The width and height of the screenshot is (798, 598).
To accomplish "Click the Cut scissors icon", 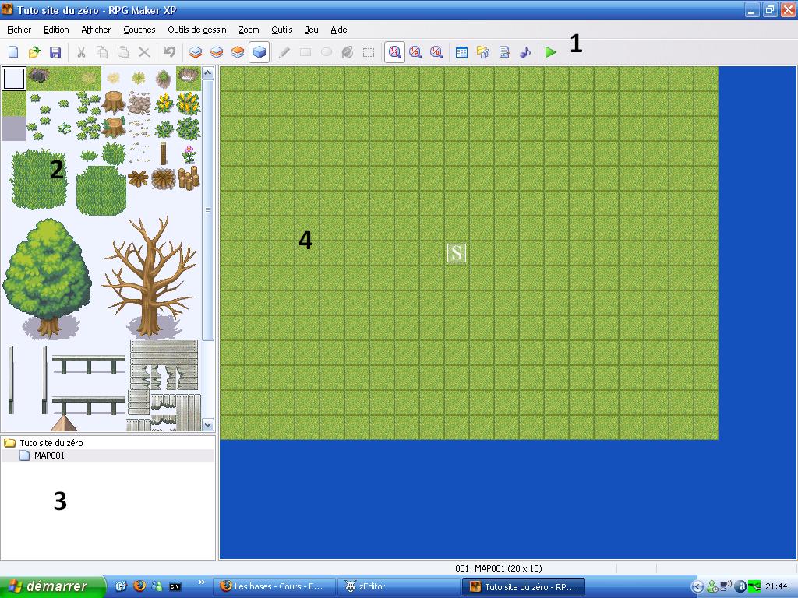I will pos(81,52).
